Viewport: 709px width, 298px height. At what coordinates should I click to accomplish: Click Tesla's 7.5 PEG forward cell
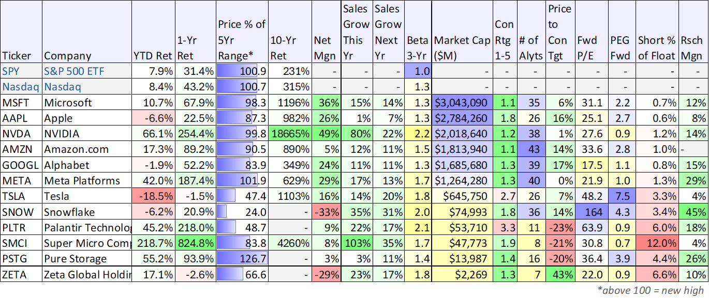click(621, 196)
